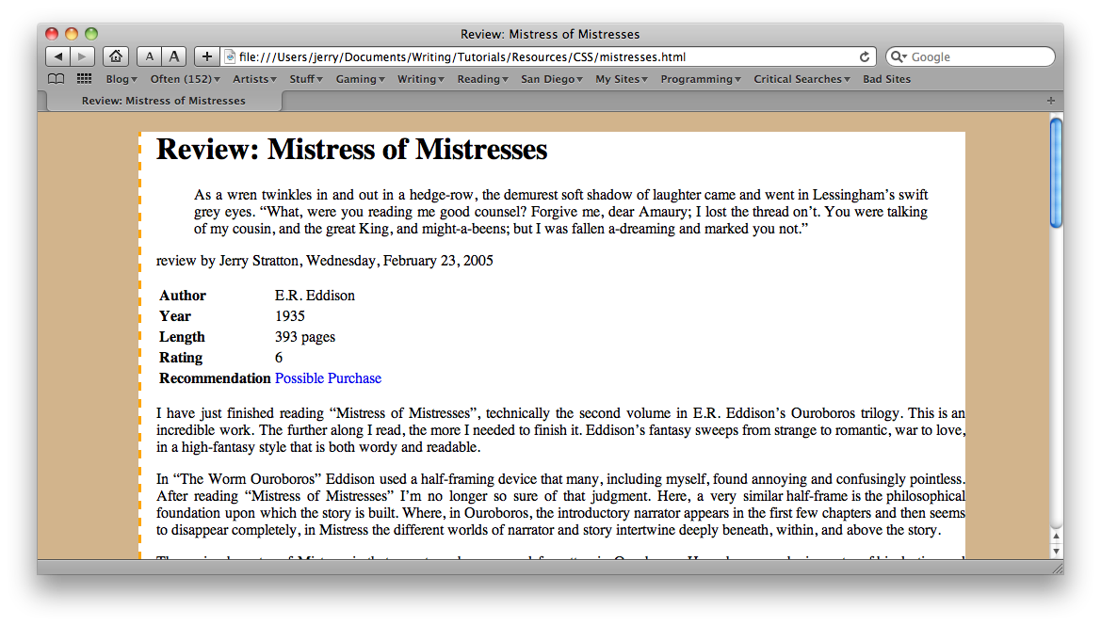The width and height of the screenshot is (1101, 626).
Task: Show Top Sites grid icon
Action: (x=84, y=79)
